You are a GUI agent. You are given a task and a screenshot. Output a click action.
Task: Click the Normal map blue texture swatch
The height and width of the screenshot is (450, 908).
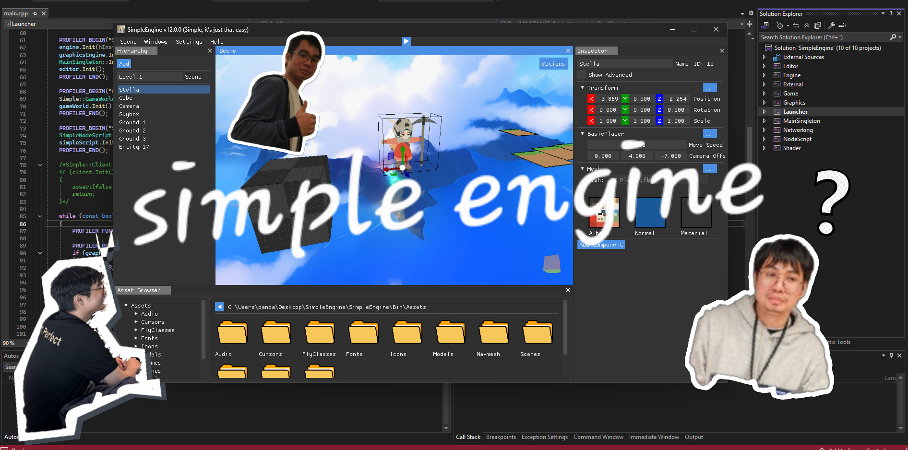tap(650, 213)
